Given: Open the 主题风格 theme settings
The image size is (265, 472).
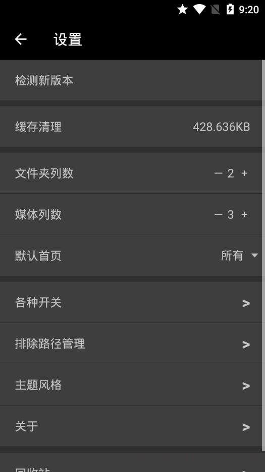Looking at the screenshot, I should pos(131,385).
